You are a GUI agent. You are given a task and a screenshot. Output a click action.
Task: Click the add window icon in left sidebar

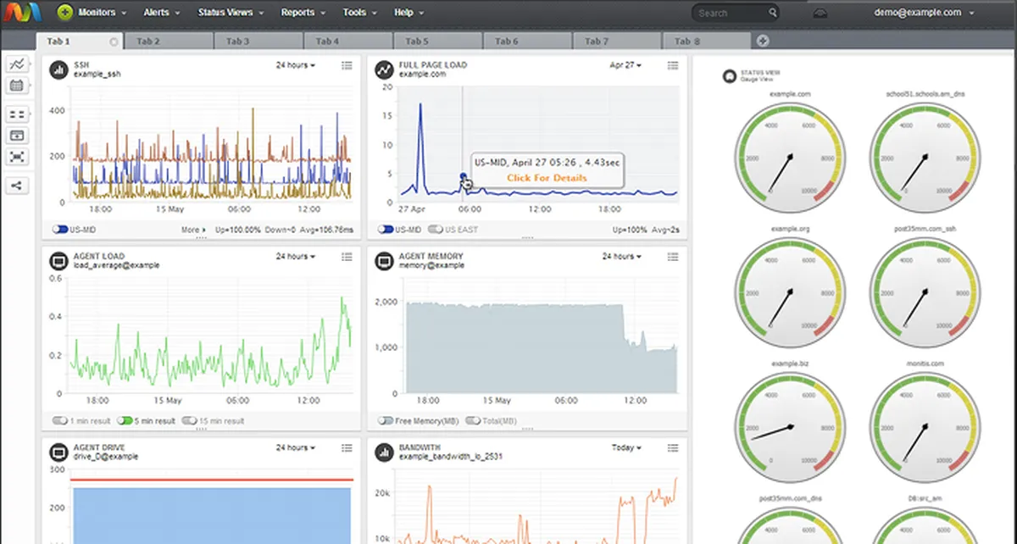coord(17,136)
